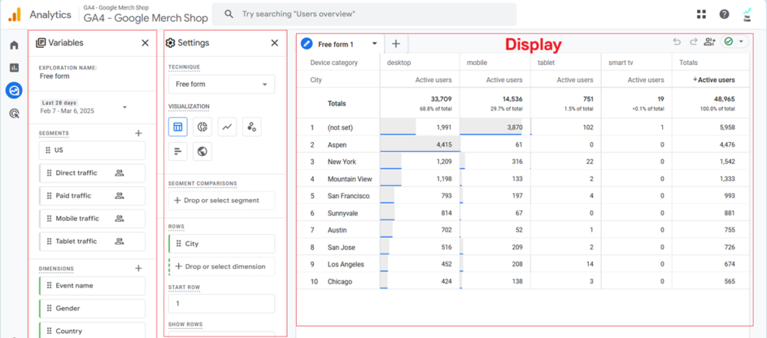The width and height of the screenshot is (767, 338).
Task: Click the (not set) row
Action: 522,127
